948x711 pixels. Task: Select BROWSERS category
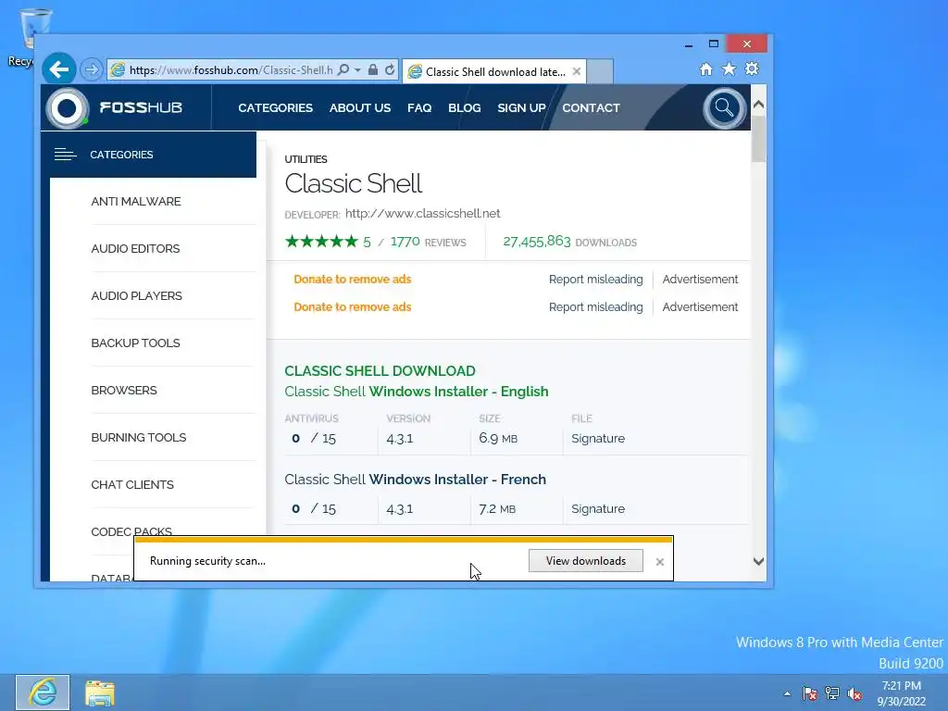(124, 390)
